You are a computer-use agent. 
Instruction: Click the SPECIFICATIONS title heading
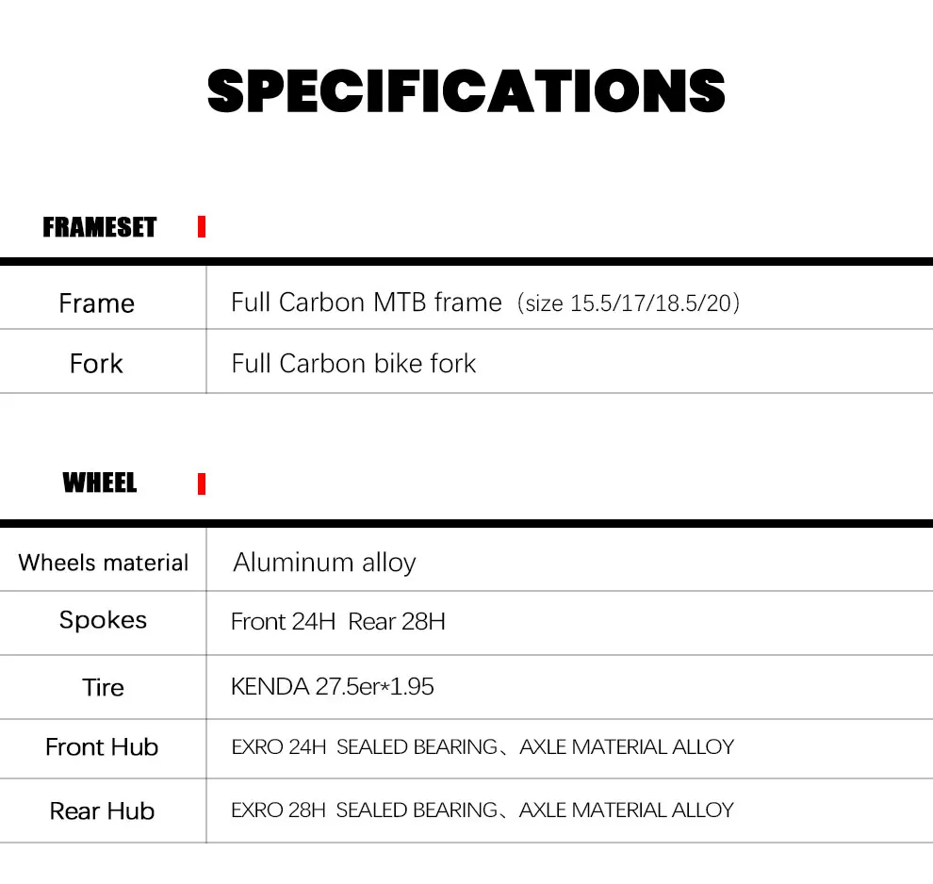(466, 91)
